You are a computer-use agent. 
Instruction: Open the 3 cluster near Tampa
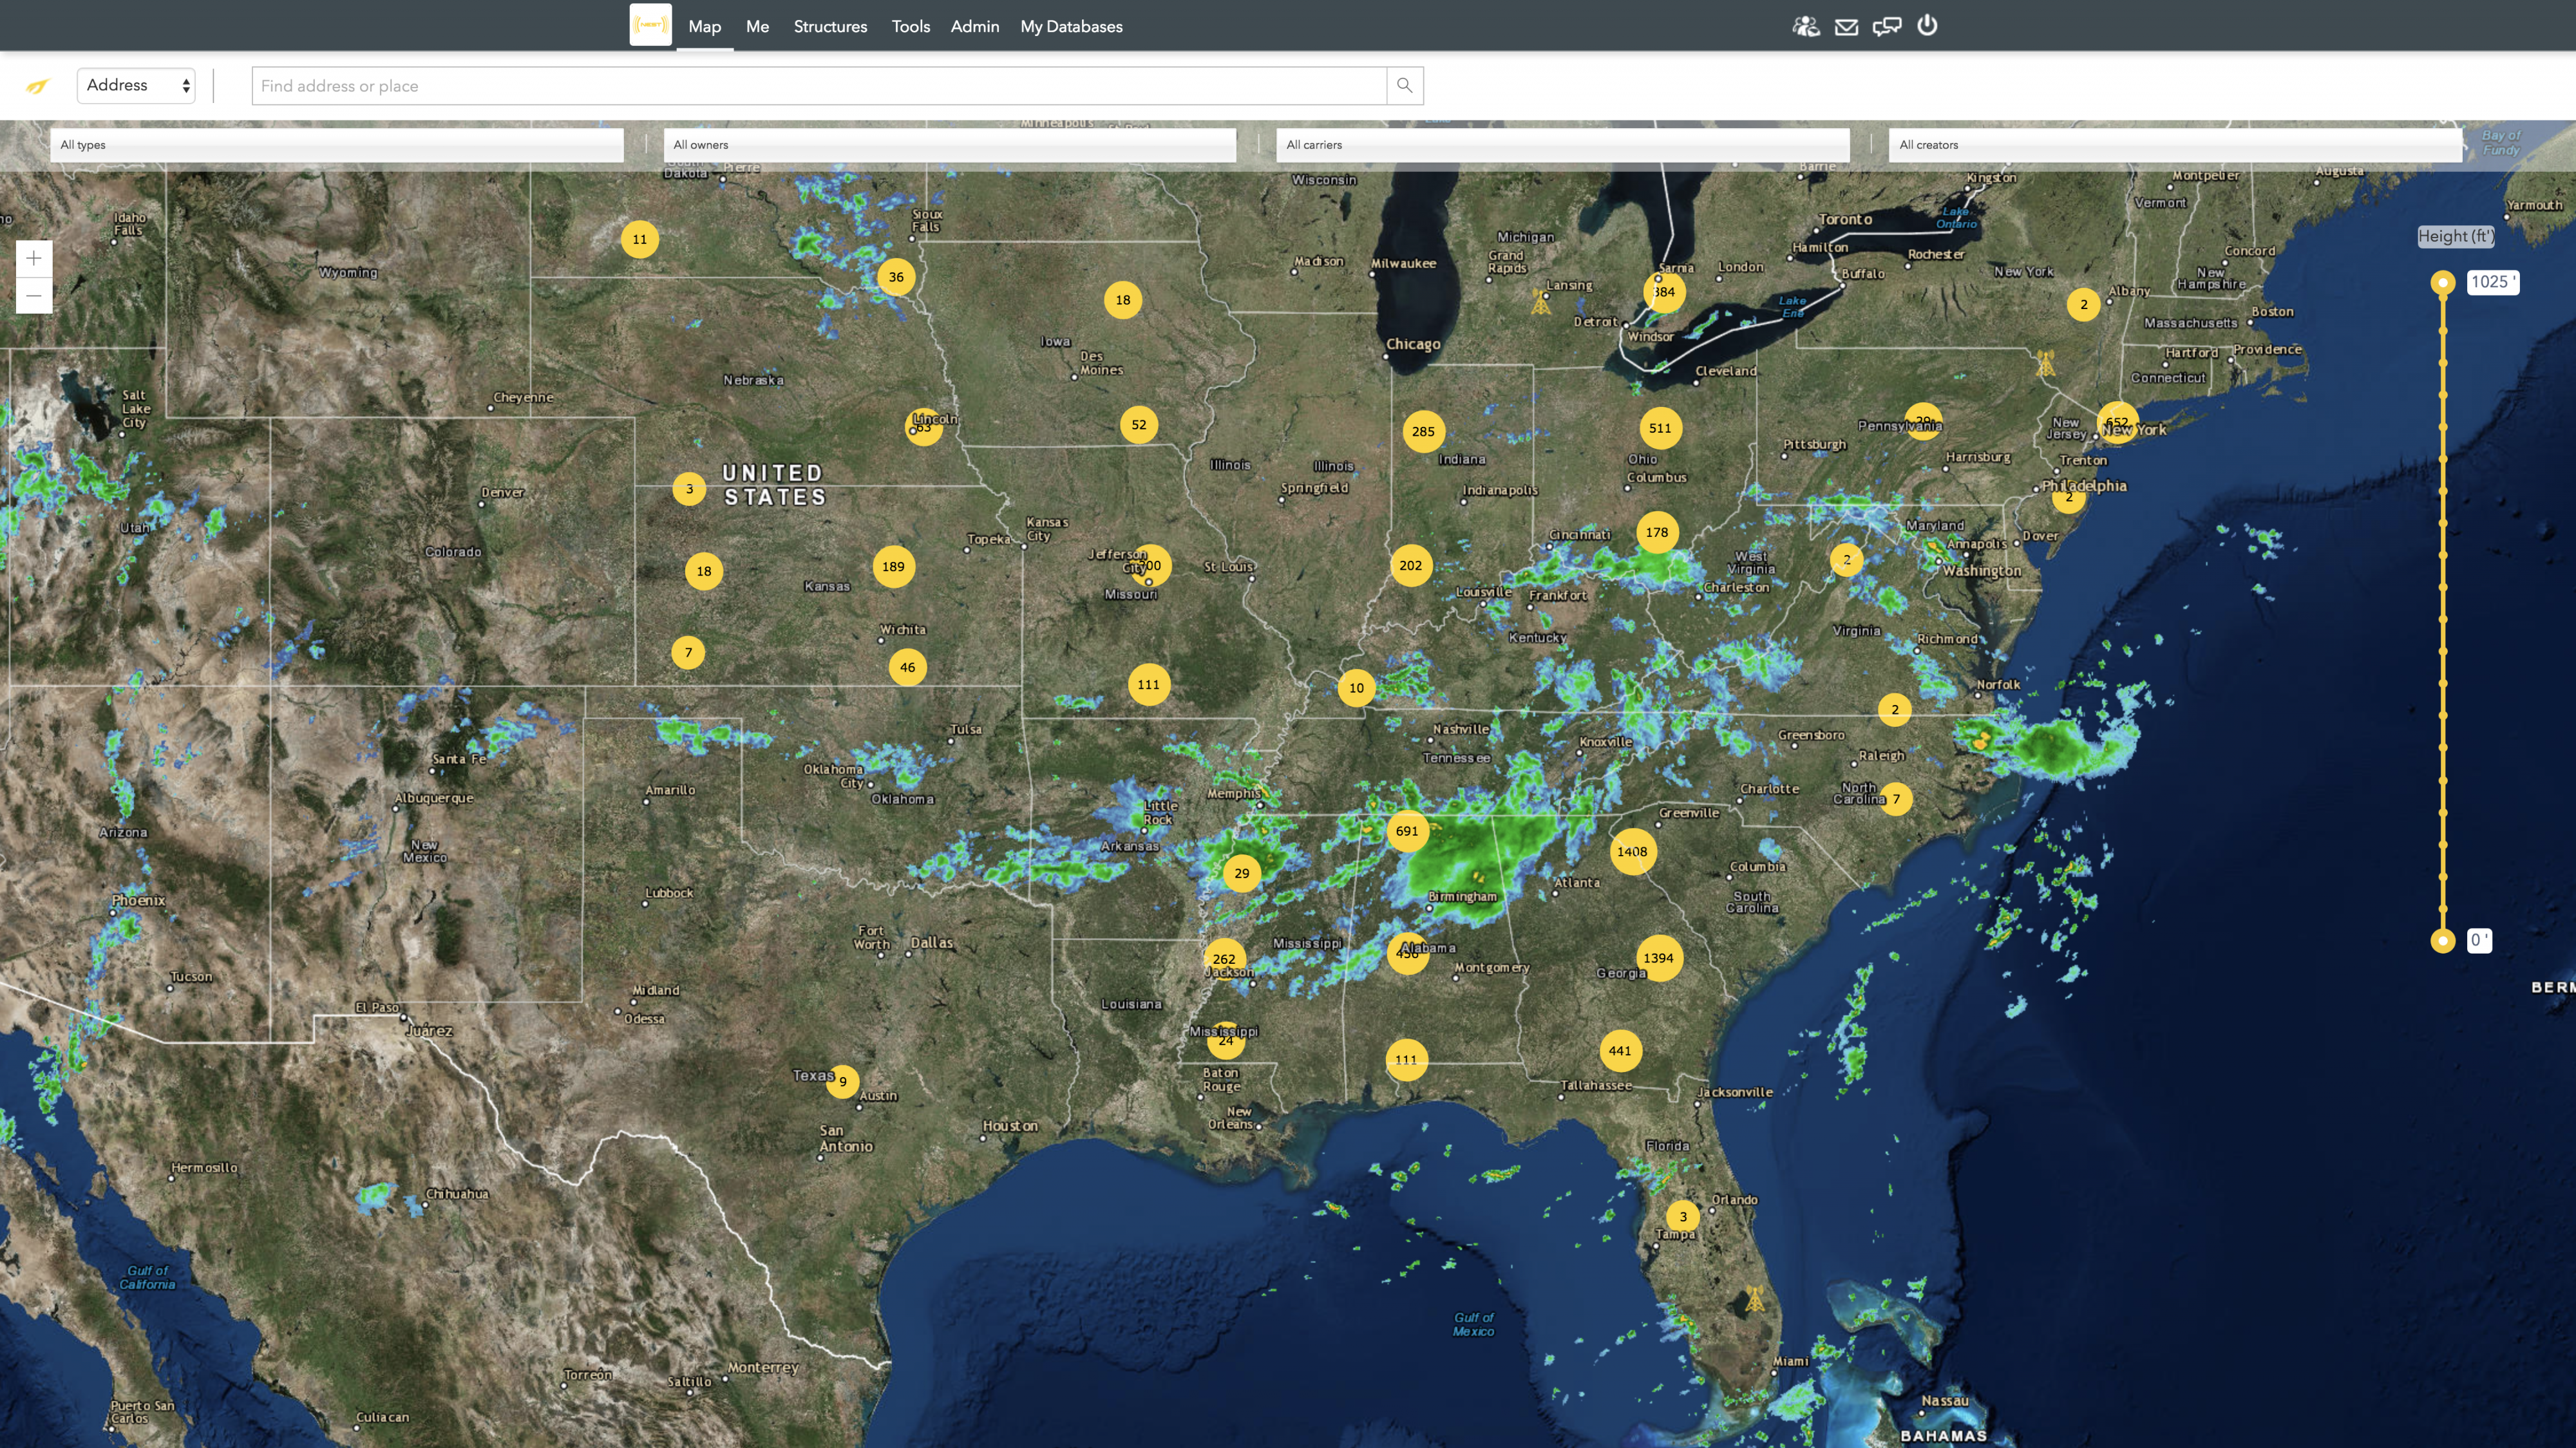(x=1683, y=1217)
